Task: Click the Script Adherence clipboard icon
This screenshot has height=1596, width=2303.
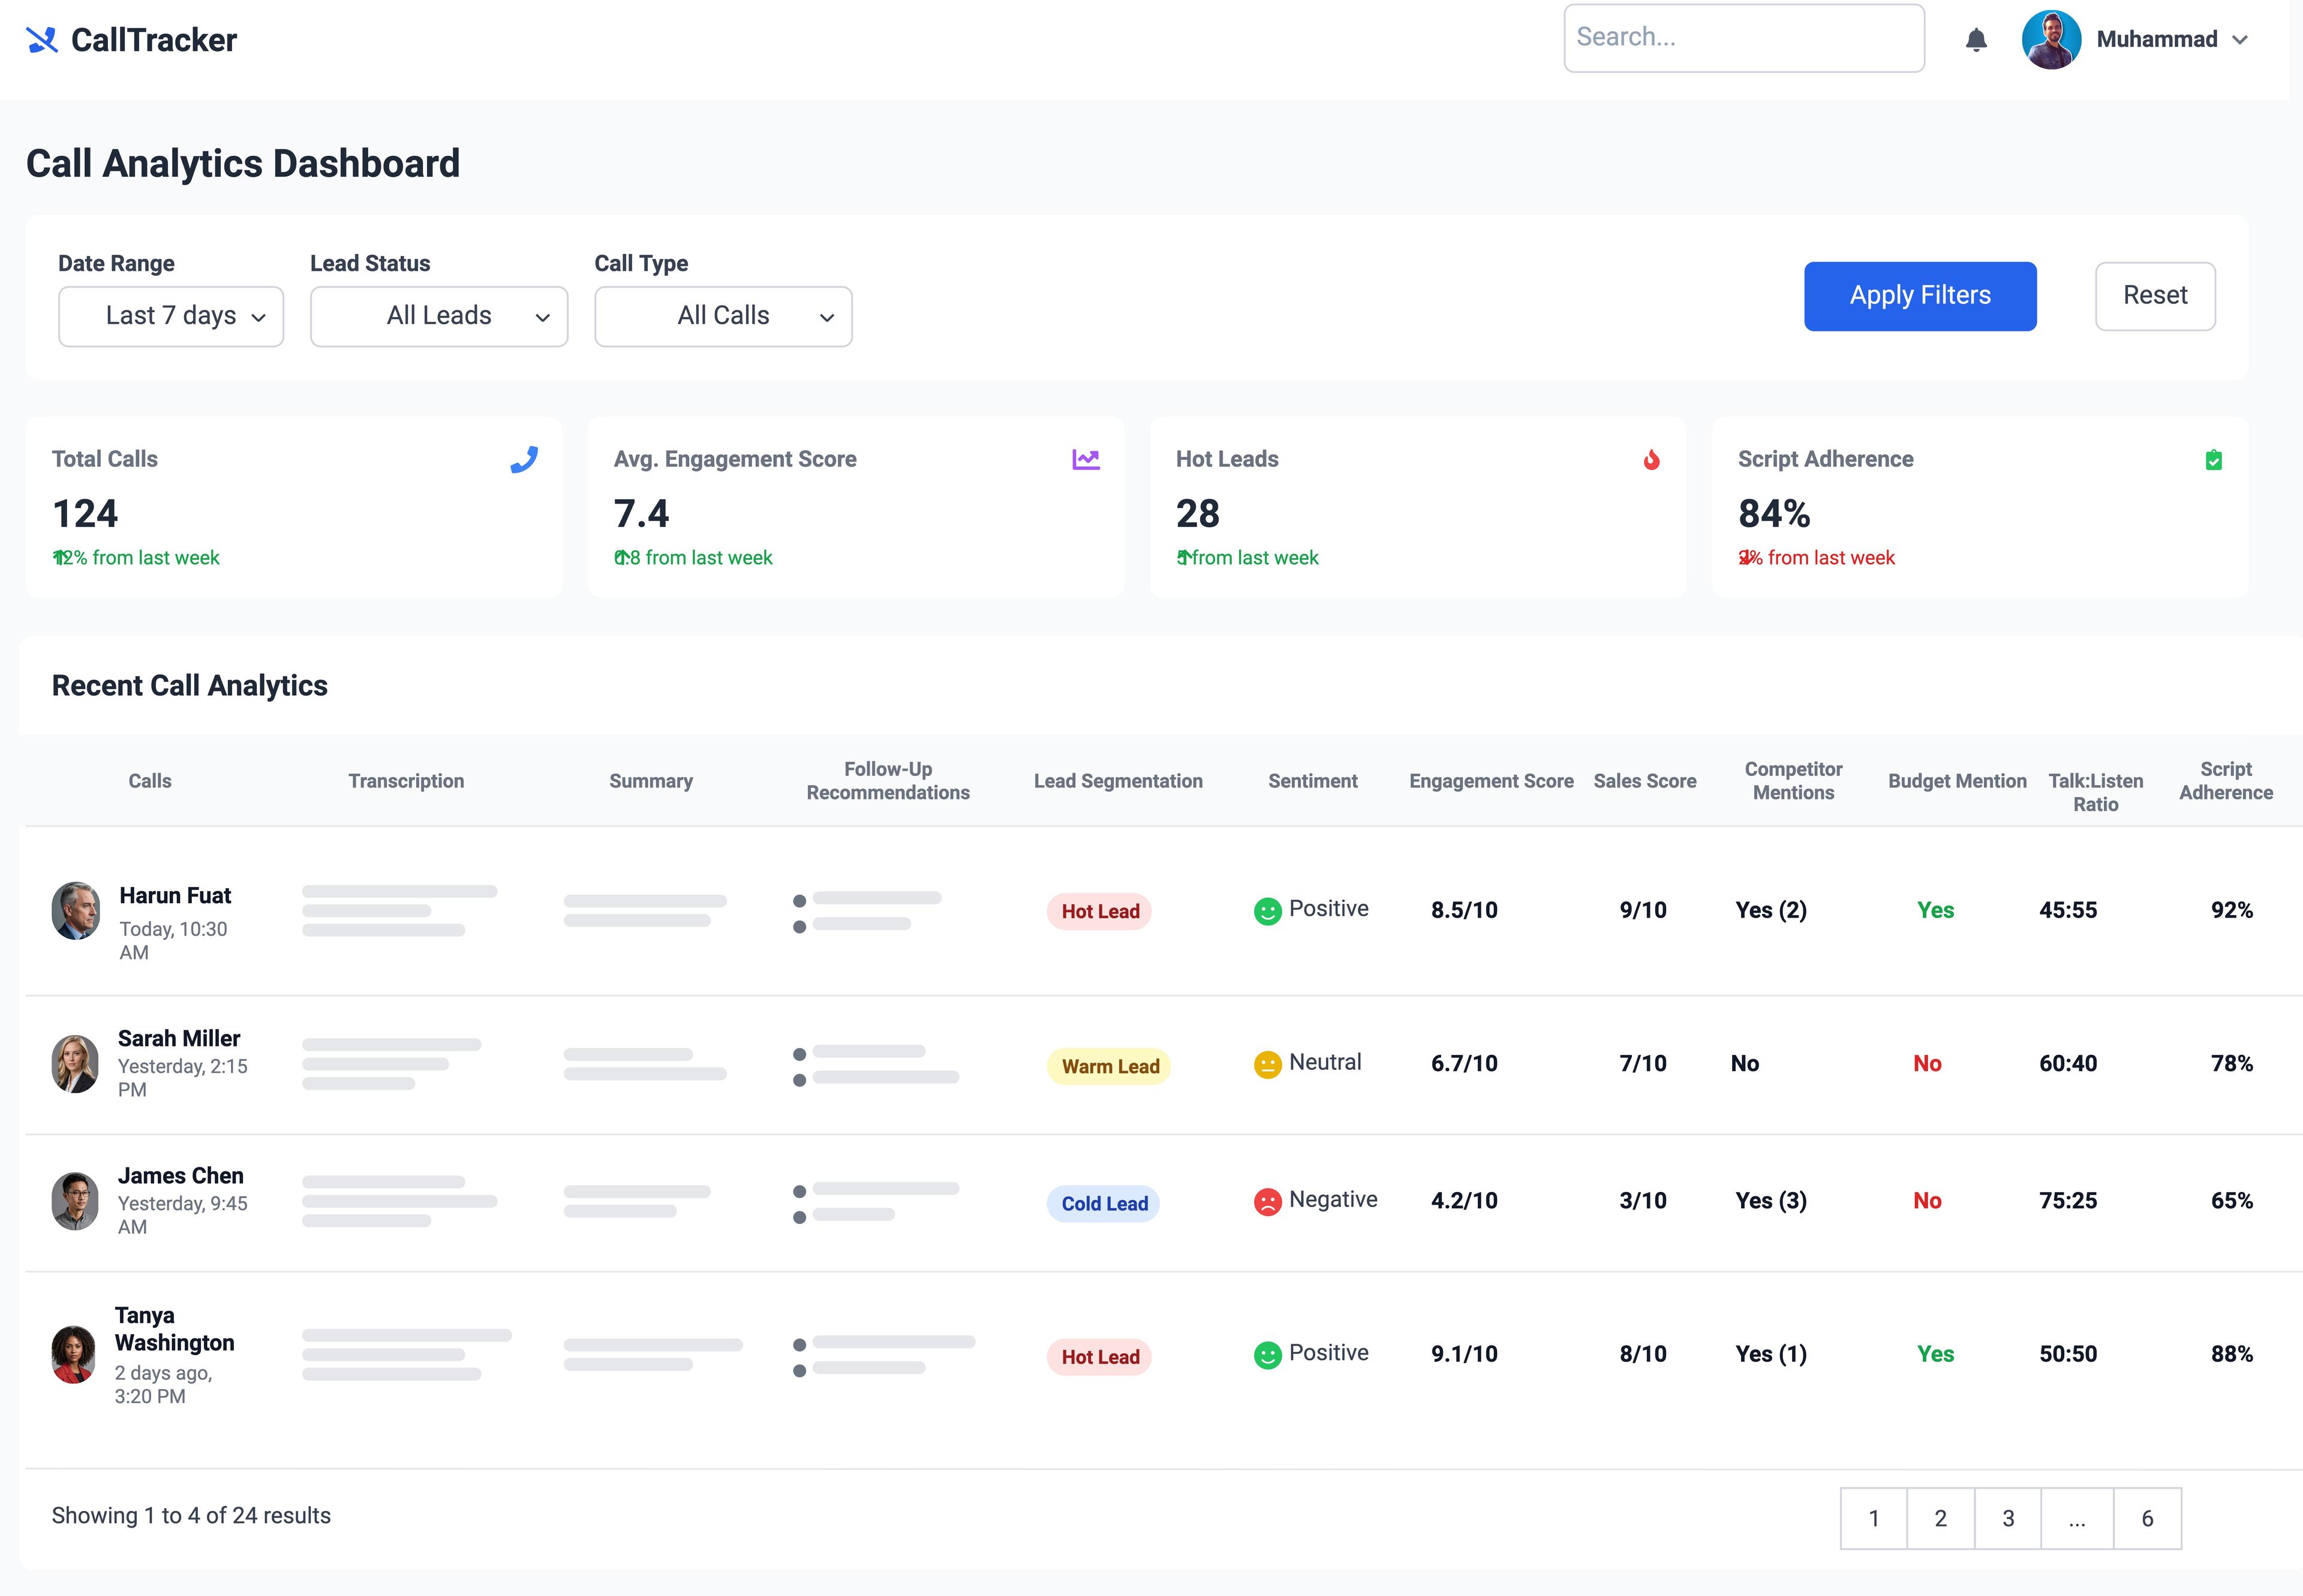Action: (x=2214, y=460)
